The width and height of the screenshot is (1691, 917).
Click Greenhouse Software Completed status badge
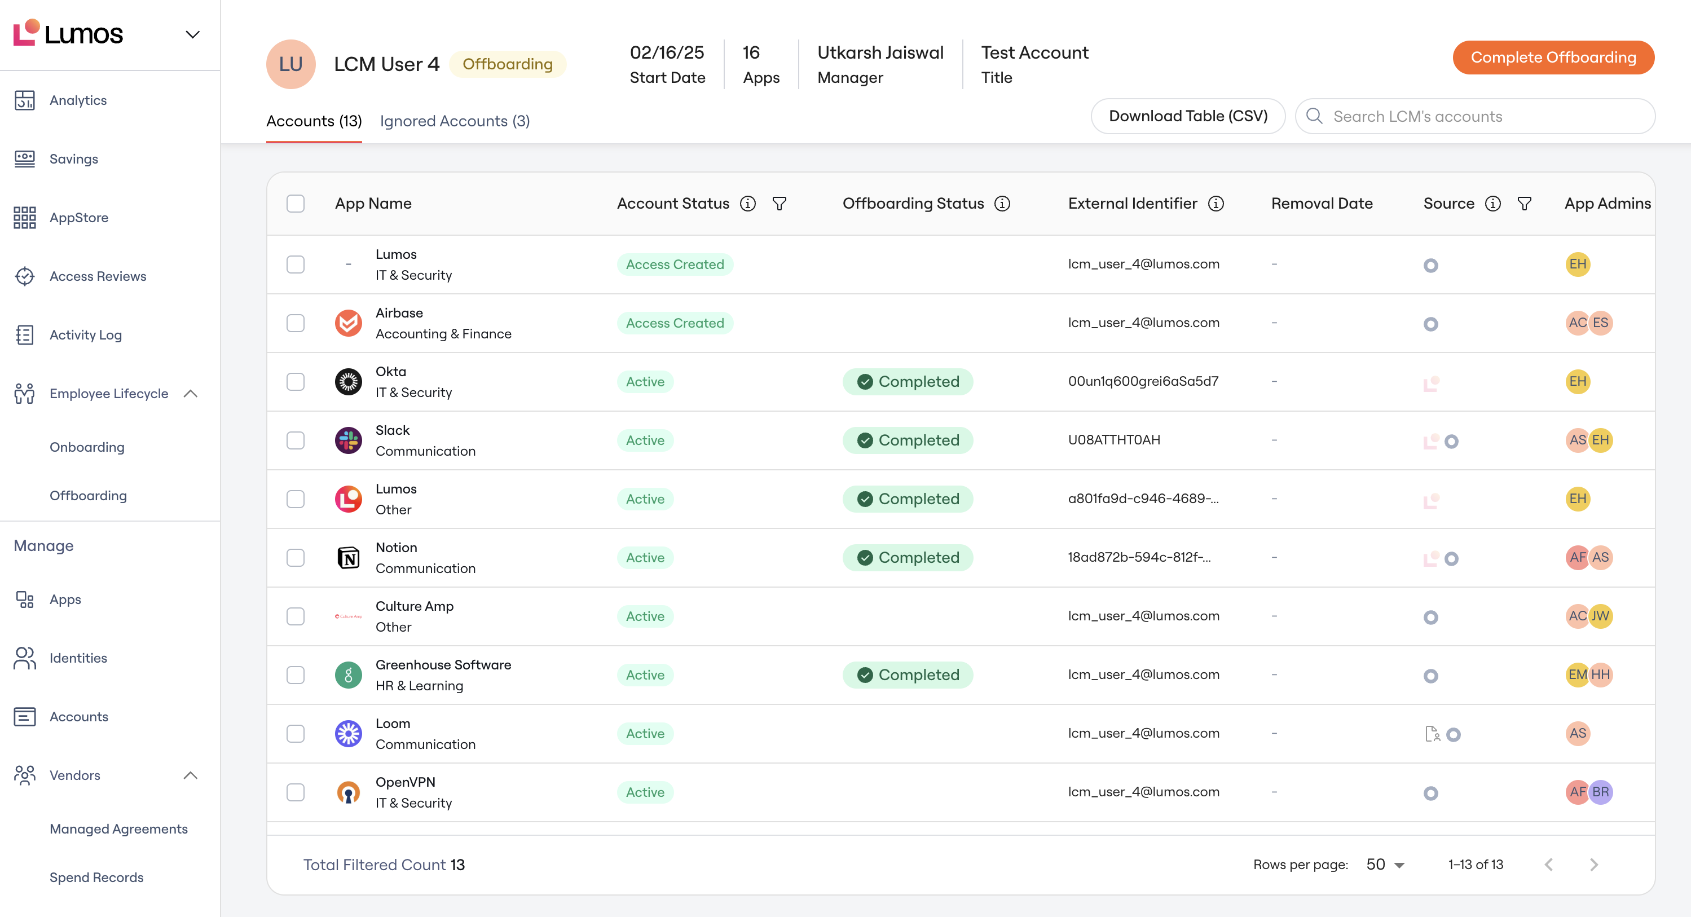coord(907,675)
